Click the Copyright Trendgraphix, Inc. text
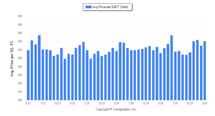 tap(116, 109)
